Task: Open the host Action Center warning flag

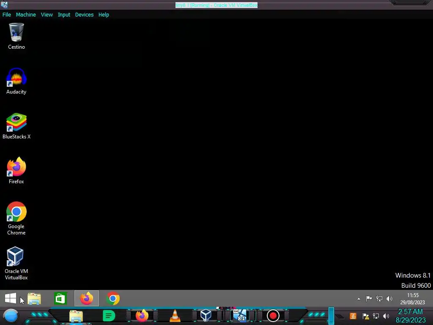Action: coord(366,316)
